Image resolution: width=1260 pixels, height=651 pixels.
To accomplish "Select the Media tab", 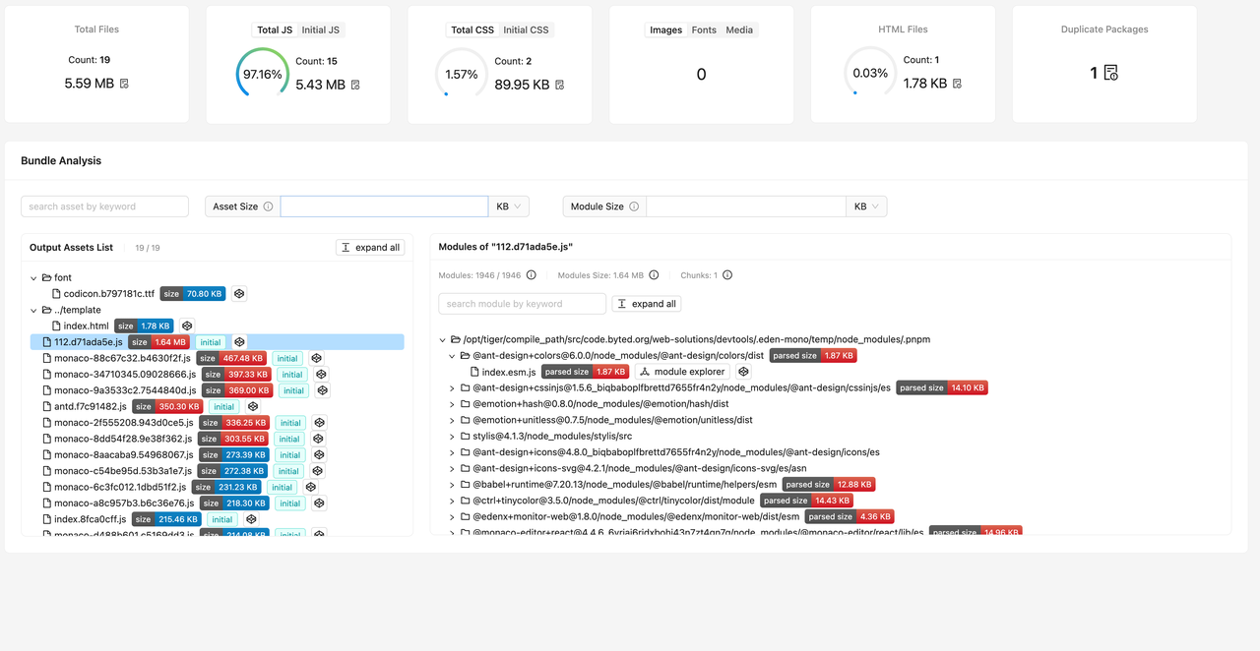I will coord(739,30).
